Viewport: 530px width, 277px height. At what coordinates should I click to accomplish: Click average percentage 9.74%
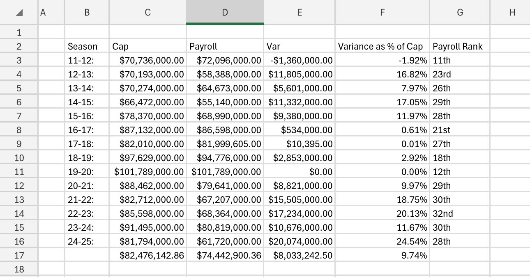click(x=382, y=255)
